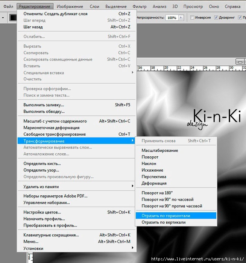Image resolution: width=246 pixels, height=263 pixels.
Task: Open the Окно menu
Action: (x=214, y=6)
